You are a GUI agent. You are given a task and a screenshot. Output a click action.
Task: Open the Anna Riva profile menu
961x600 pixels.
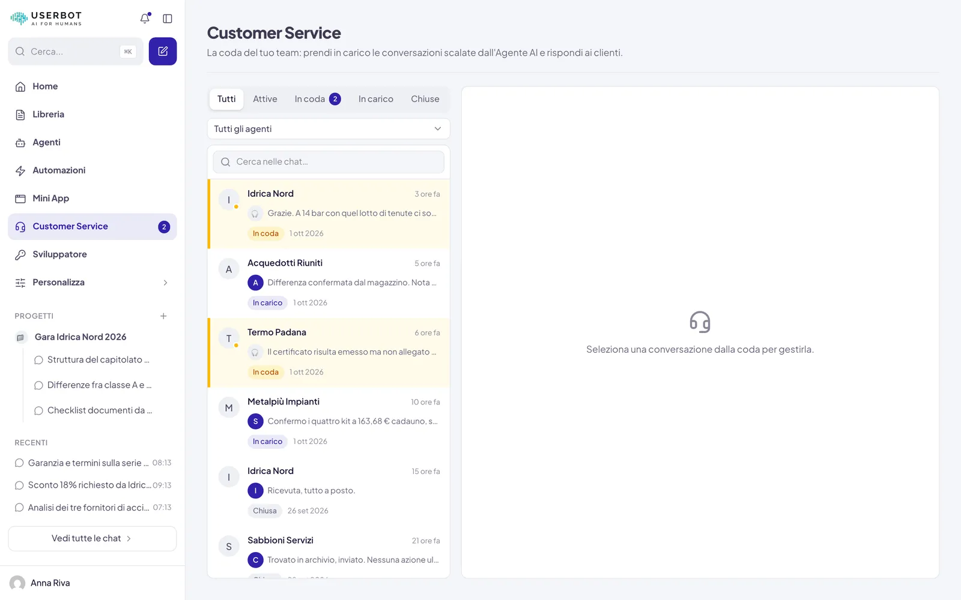click(92, 583)
